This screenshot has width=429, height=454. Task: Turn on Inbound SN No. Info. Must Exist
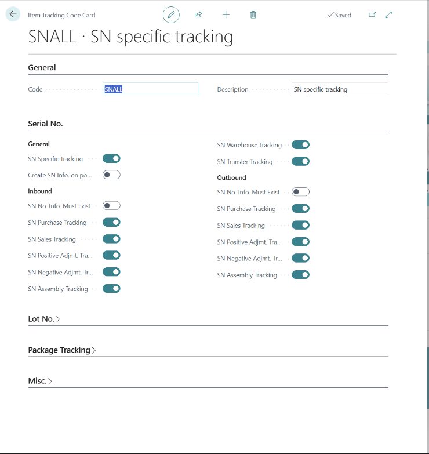111,205
